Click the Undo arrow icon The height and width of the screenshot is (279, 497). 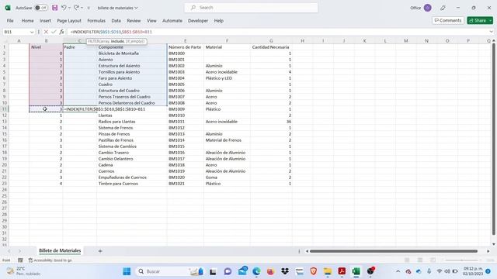(64, 8)
